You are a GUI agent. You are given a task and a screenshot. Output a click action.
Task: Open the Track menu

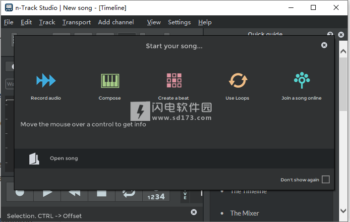click(47, 22)
